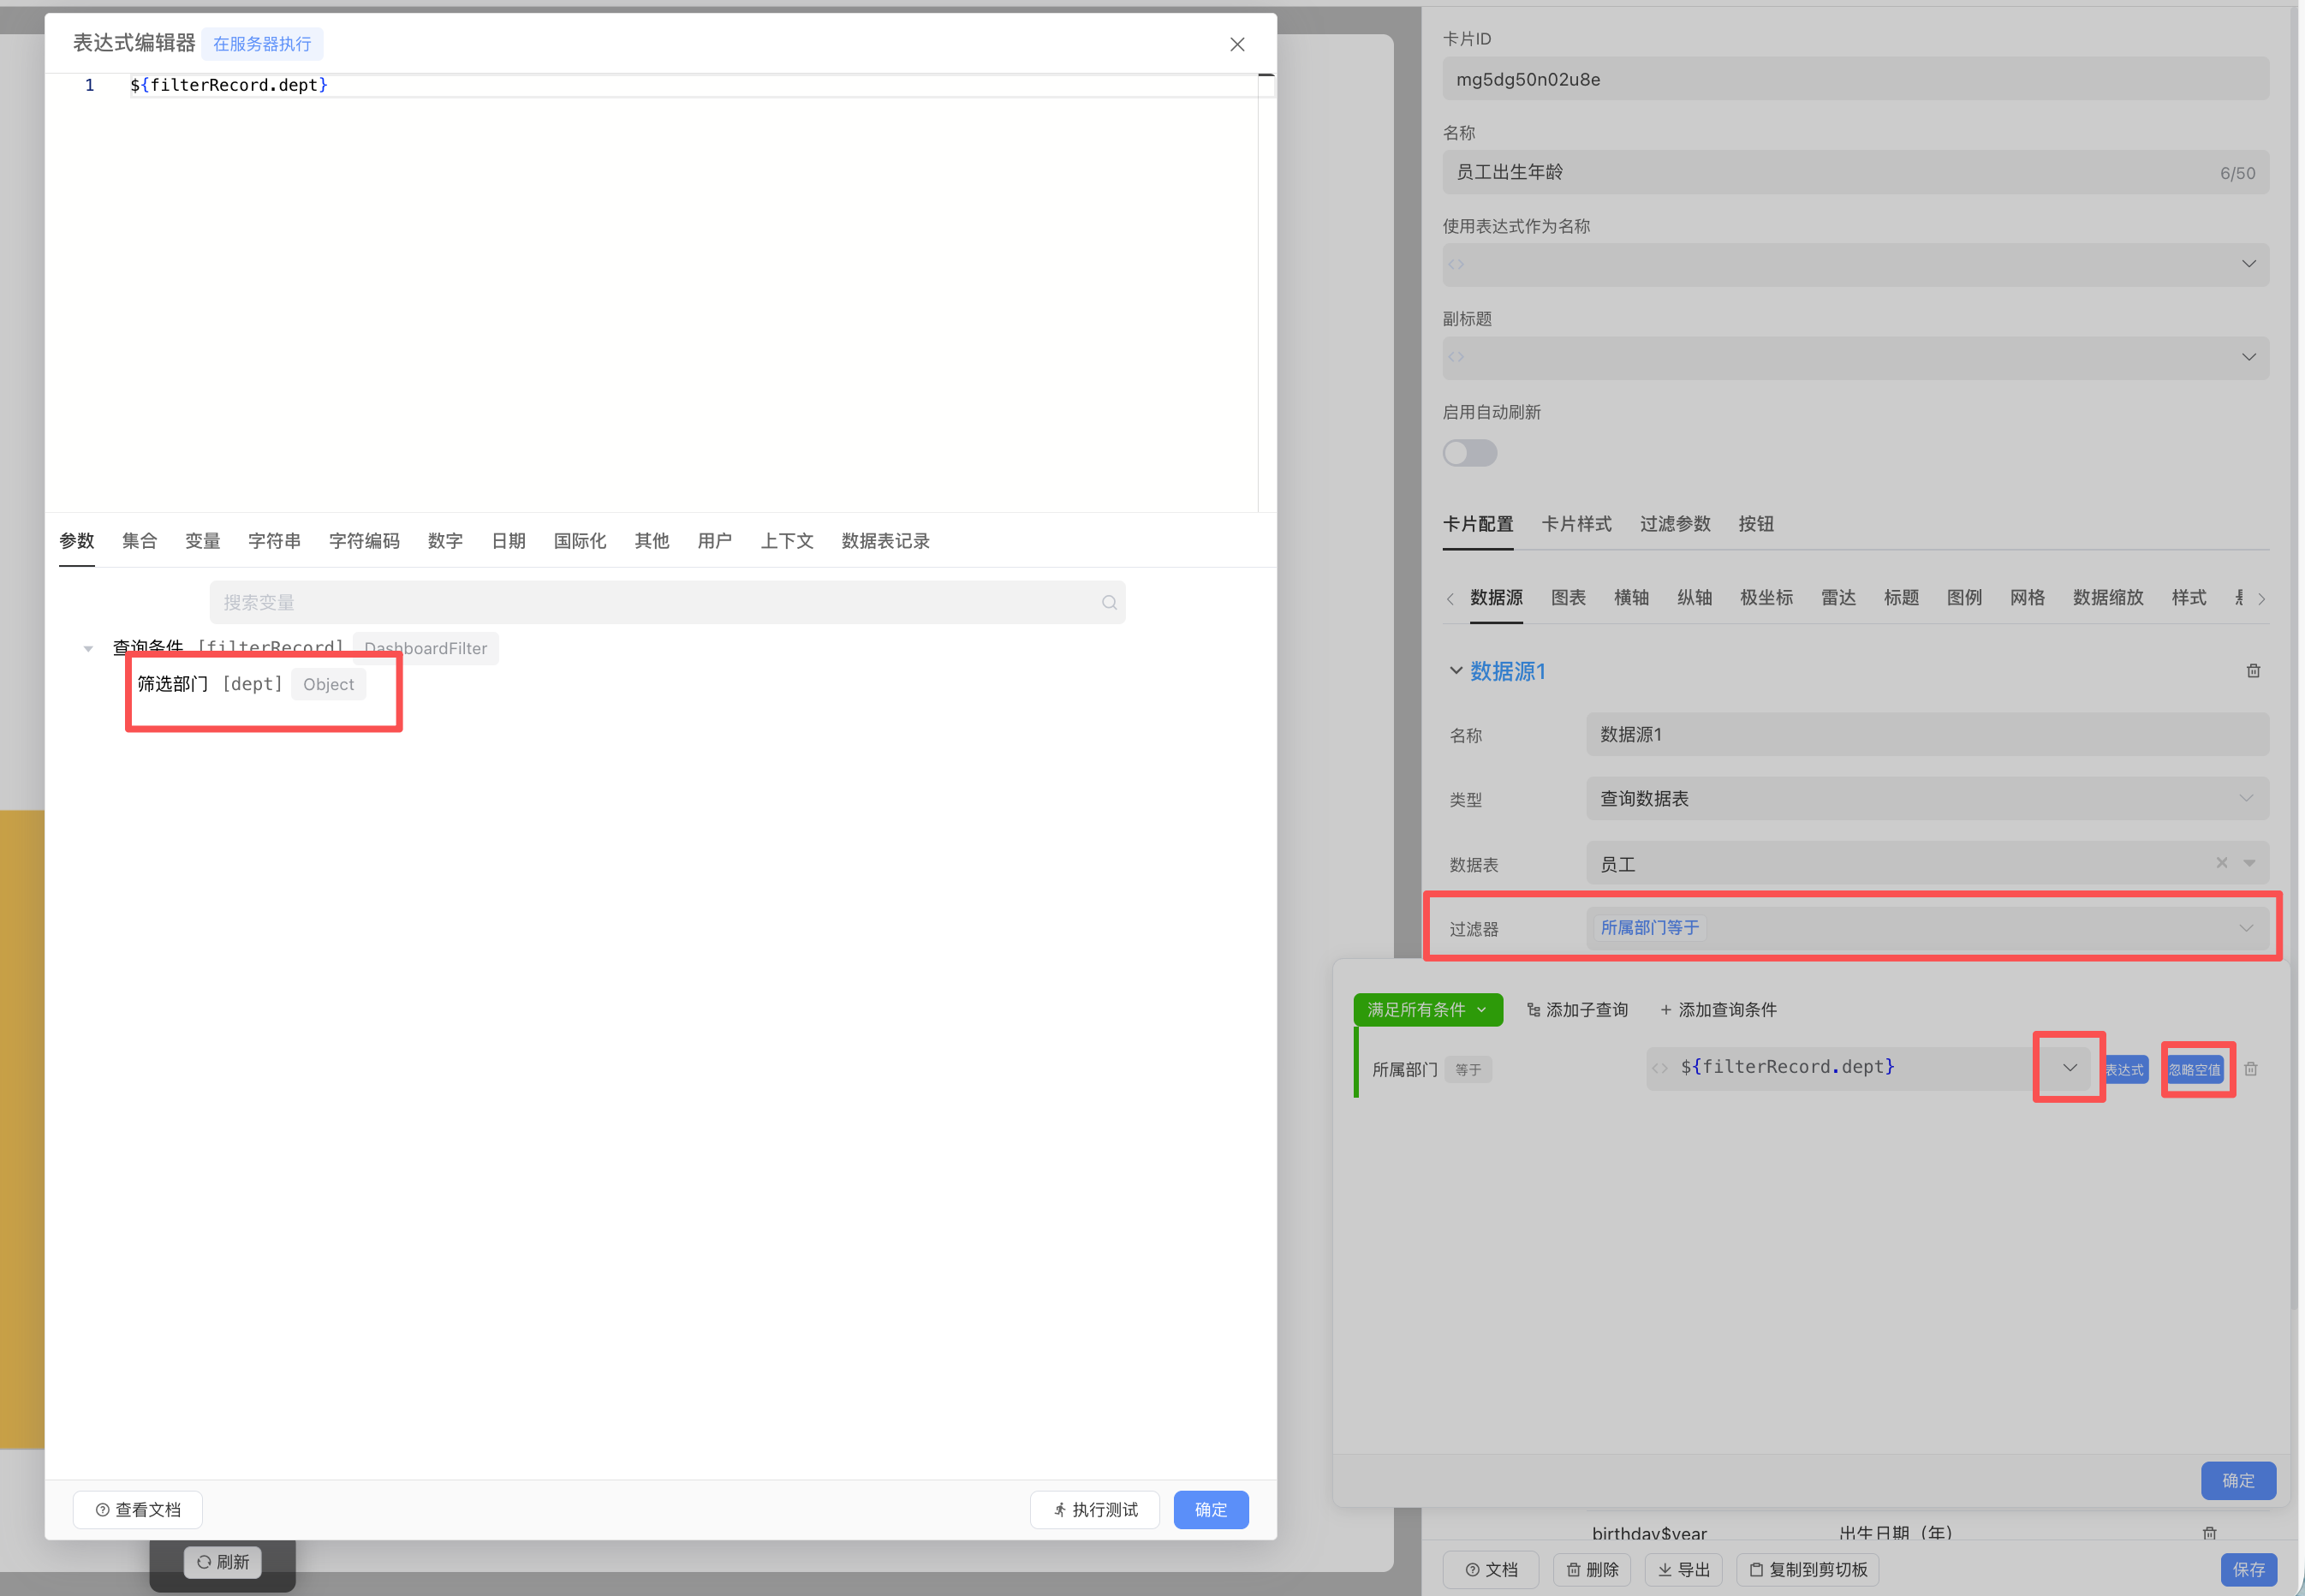Toggle the 启用自动刷新 switch

click(1469, 453)
